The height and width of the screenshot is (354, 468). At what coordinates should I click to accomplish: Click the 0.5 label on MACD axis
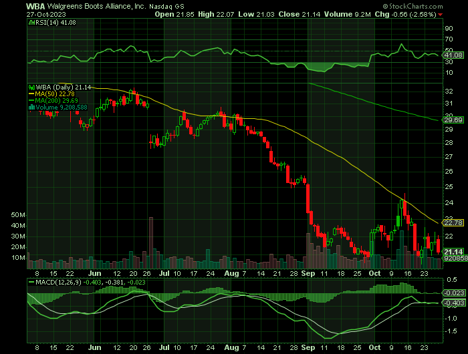pyautogui.click(x=452, y=280)
